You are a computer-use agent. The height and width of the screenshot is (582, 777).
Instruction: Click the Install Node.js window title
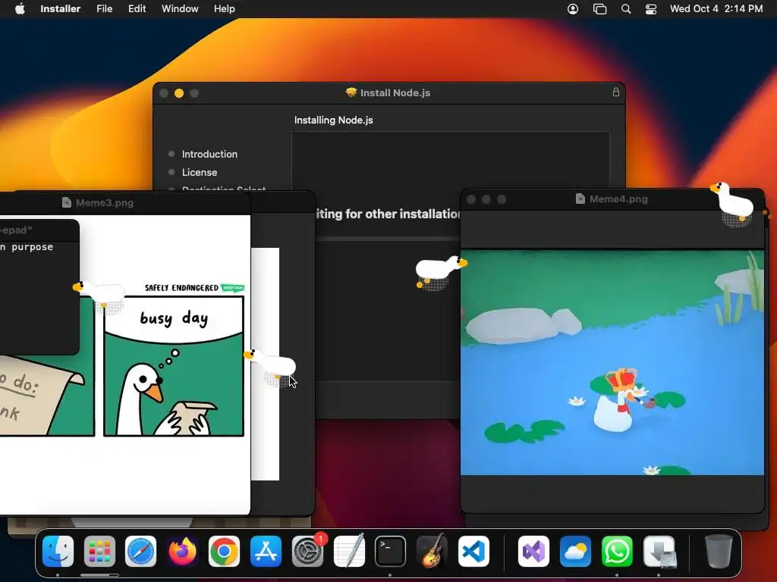pos(395,93)
